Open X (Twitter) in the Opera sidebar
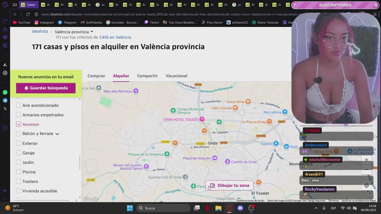This screenshot has height=214, width=381. pos(5,108)
